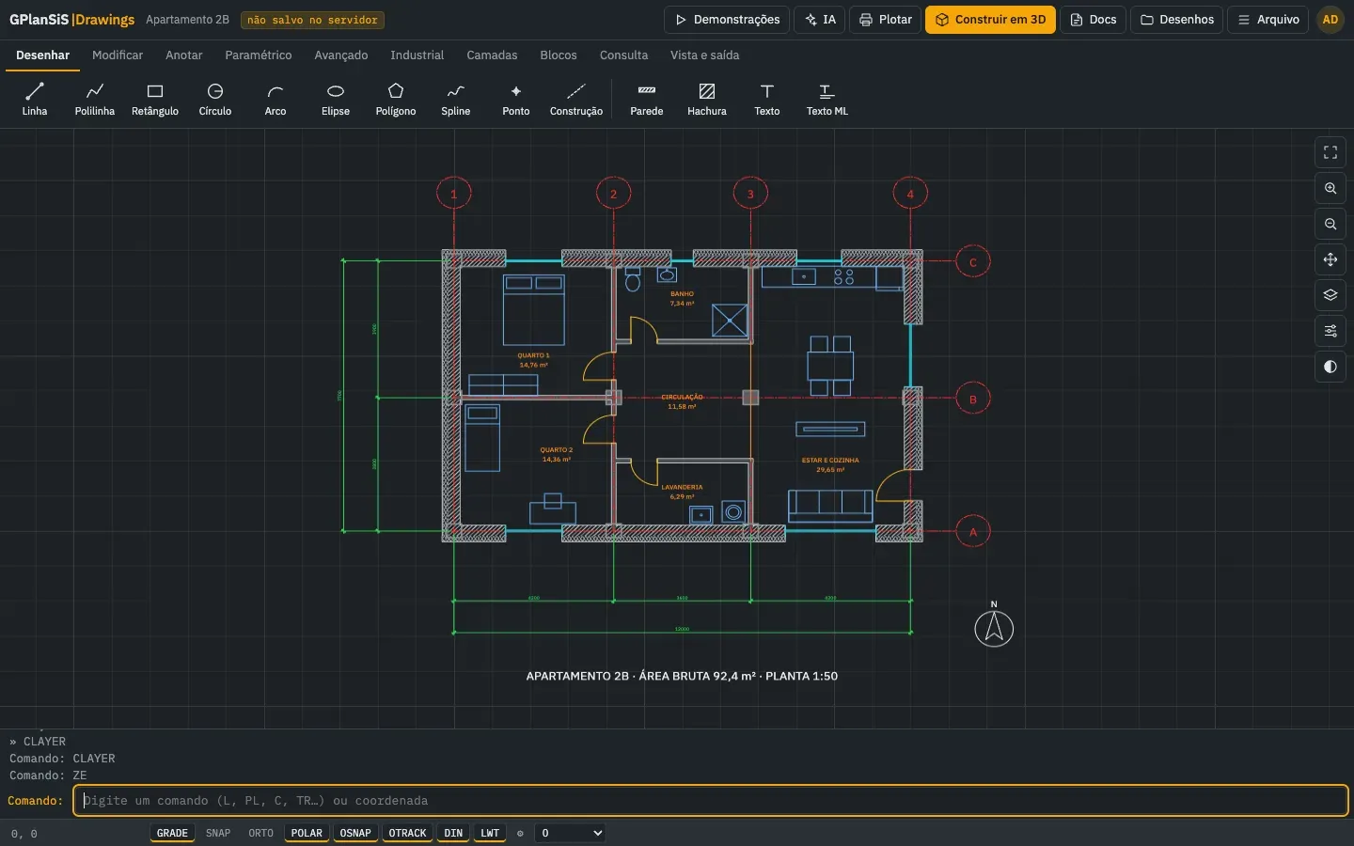Toggle the contrast theme icon
Viewport: 1354px width, 846px height.
tap(1330, 367)
